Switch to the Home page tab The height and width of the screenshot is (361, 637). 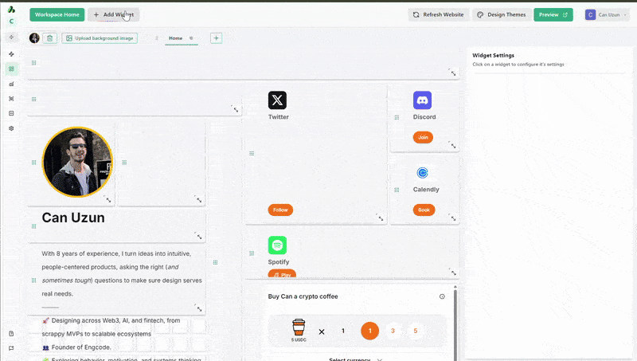coord(175,38)
